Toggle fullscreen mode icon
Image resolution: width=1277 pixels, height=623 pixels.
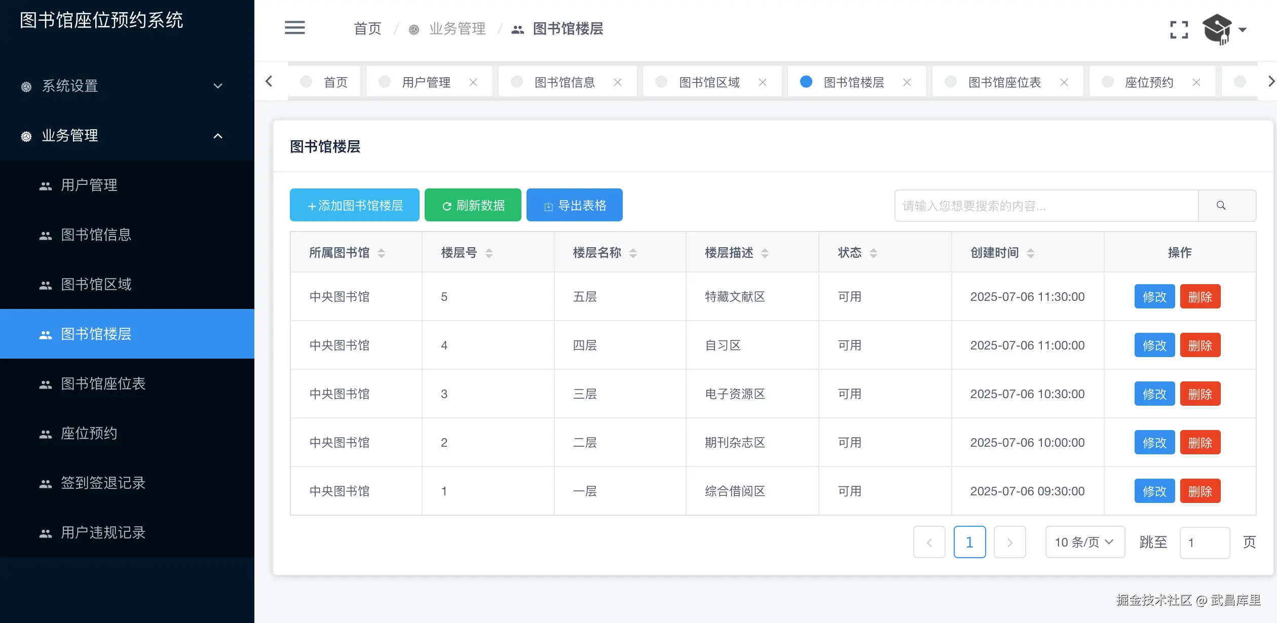click(x=1179, y=29)
